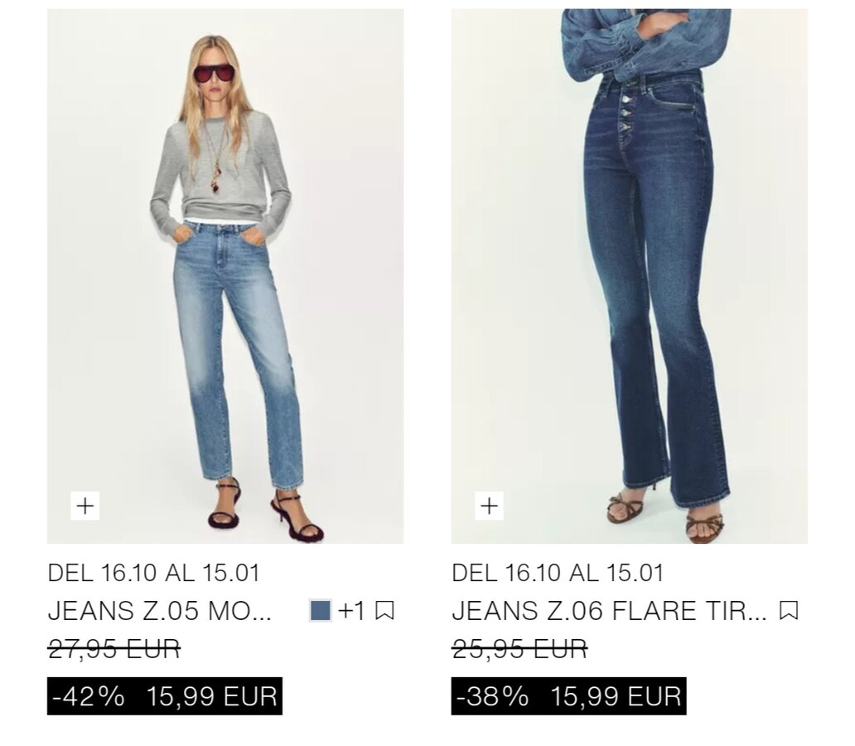
Task: Click the -42% discount label
Action: point(89,696)
